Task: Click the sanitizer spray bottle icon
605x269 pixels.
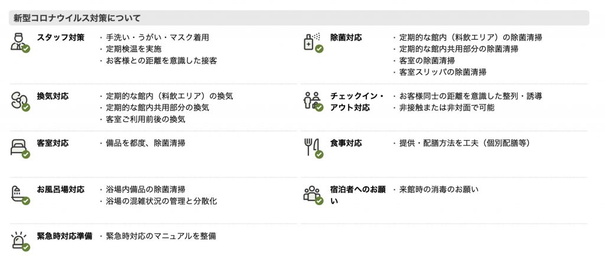Action: point(313,43)
